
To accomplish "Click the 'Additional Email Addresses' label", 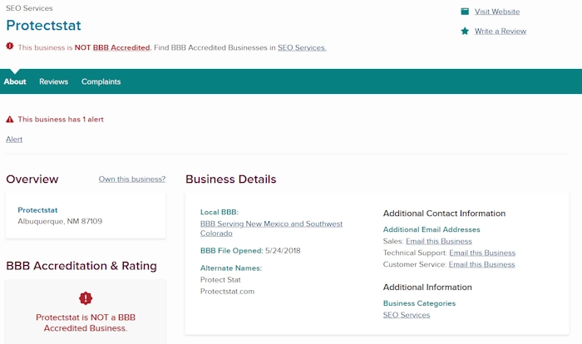I will [432, 229].
